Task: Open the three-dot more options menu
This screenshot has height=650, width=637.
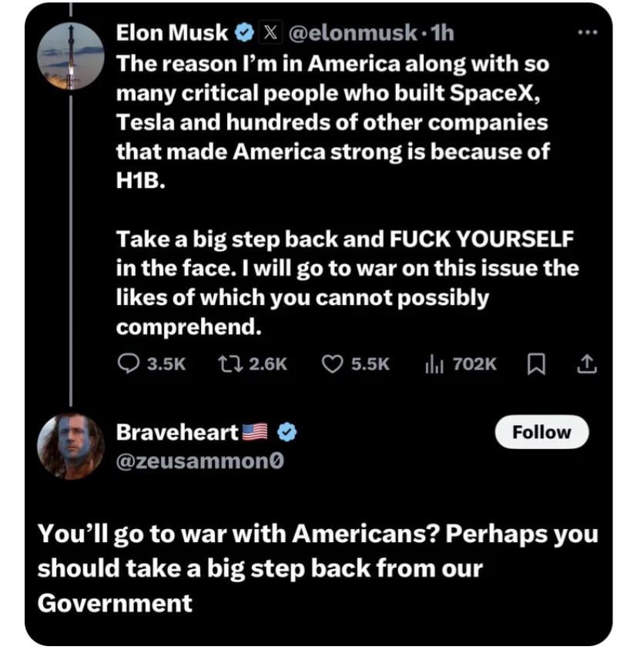Action: pos(587,32)
